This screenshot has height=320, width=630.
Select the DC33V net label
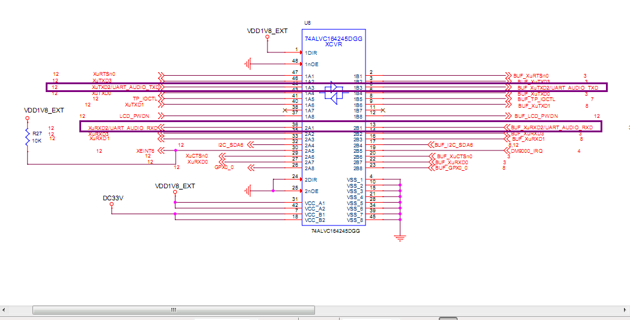(x=113, y=198)
